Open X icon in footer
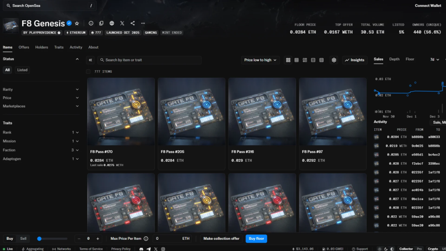 [x=156, y=249]
